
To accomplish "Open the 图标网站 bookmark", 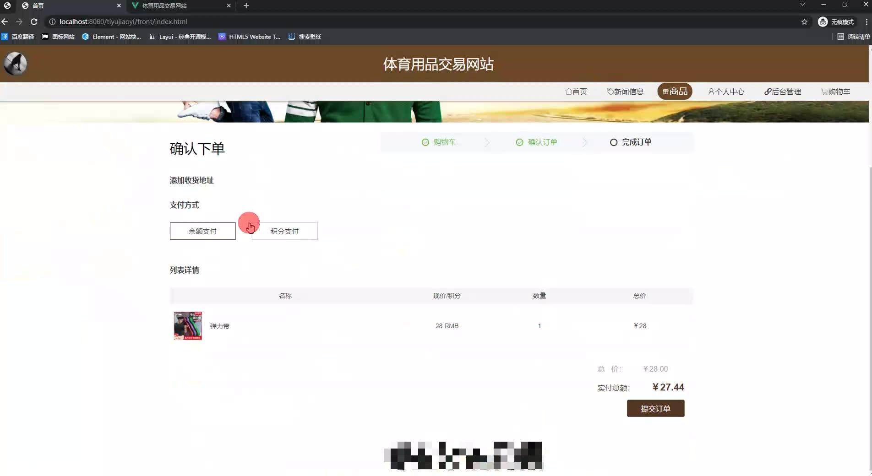I will tap(58, 37).
